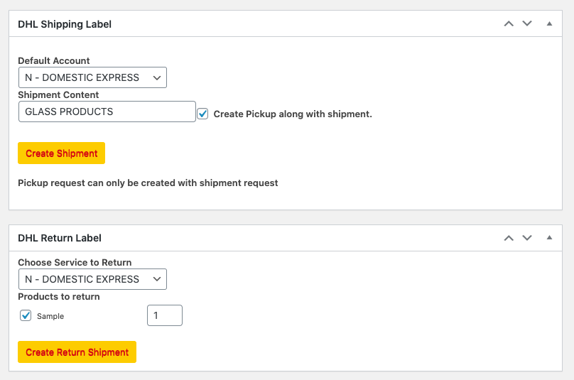This screenshot has width=574, height=380.
Task: Open Choose Service to Return dropdown
Action: coord(92,279)
